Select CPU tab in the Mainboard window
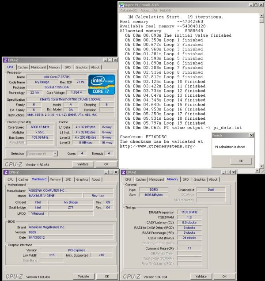 (x=11, y=179)
